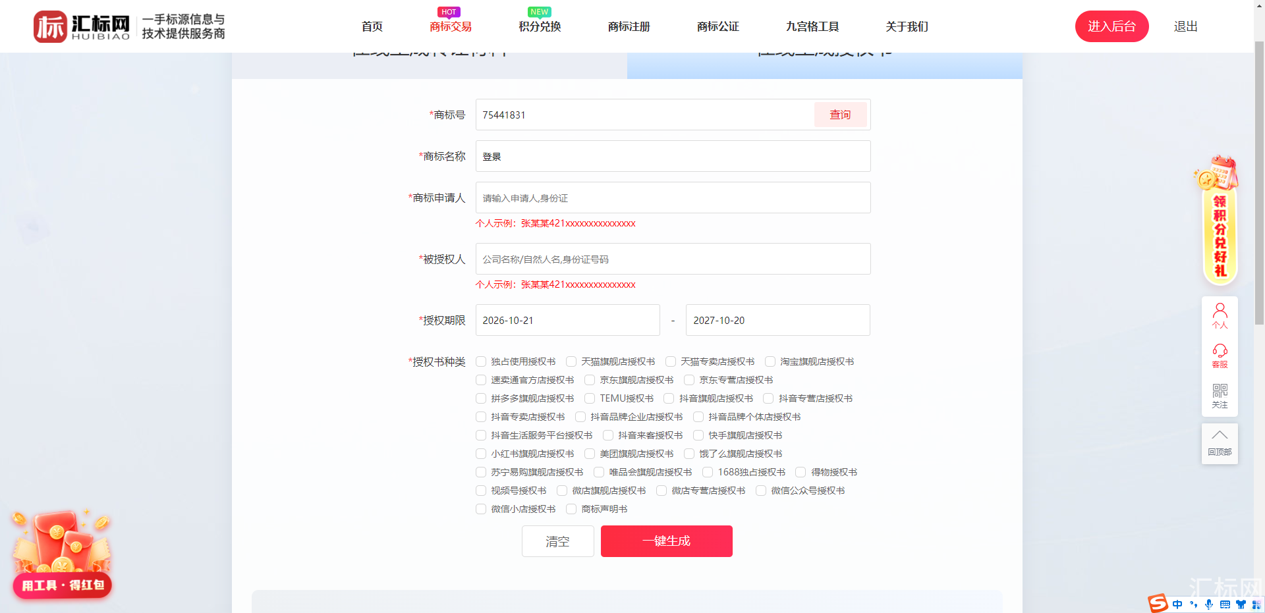Click the input method microphone icon
Viewport: 1265px width, 613px height.
[x=1209, y=604]
